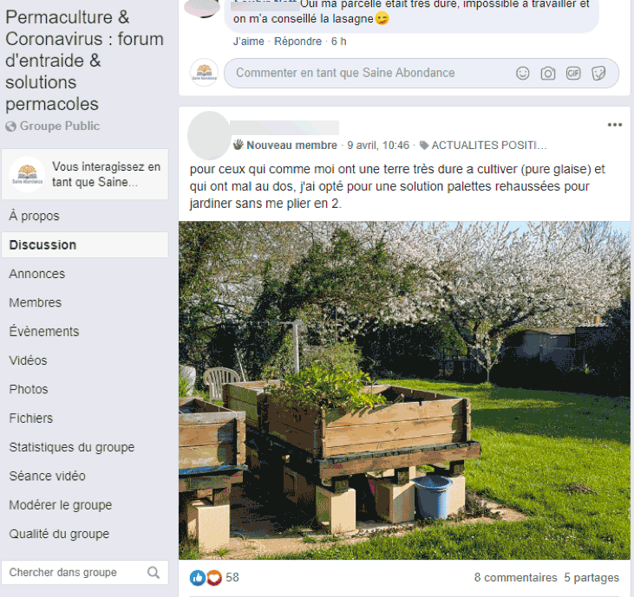Click the blue Like reaction icon

(198, 578)
